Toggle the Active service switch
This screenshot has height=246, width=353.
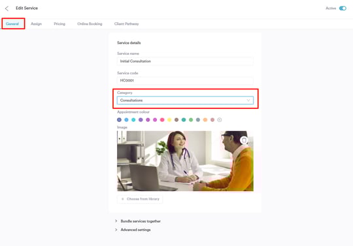pyautogui.click(x=343, y=8)
